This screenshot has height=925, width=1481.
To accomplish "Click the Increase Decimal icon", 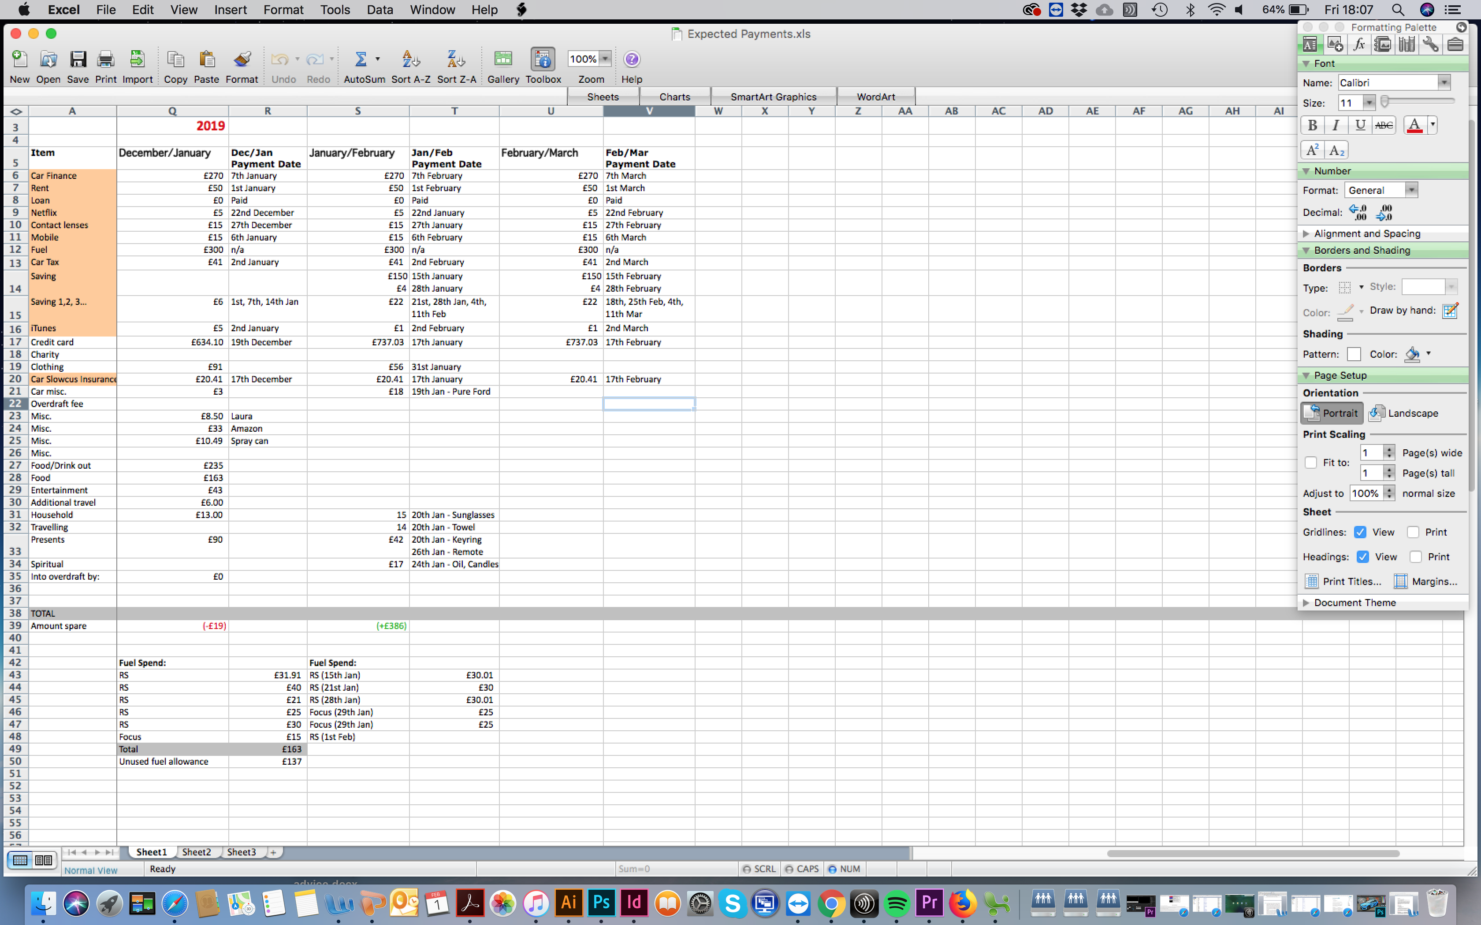I will coord(1358,212).
